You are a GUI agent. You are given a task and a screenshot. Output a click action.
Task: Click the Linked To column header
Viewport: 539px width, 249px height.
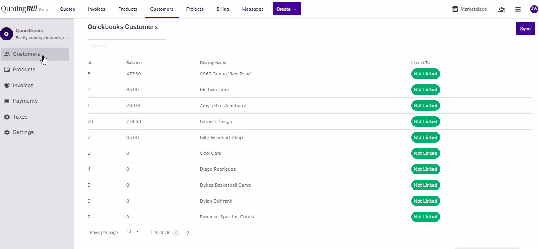tap(420, 63)
